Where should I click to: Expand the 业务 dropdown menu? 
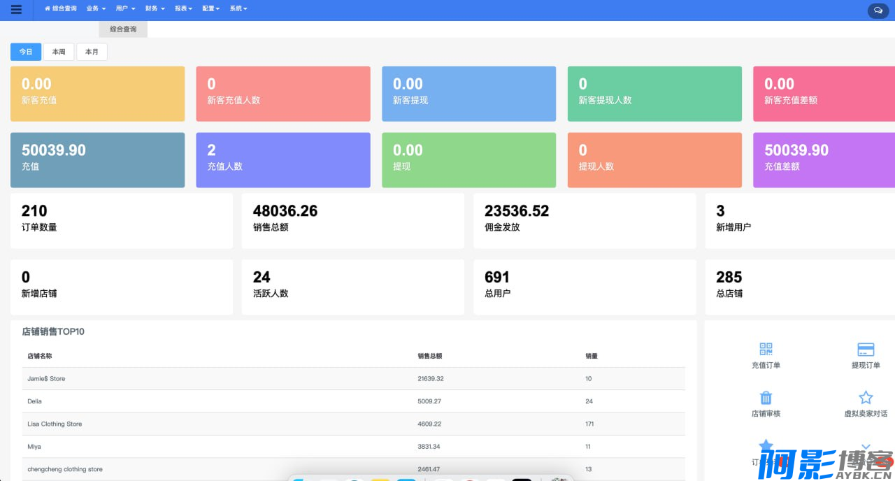tap(96, 8)
